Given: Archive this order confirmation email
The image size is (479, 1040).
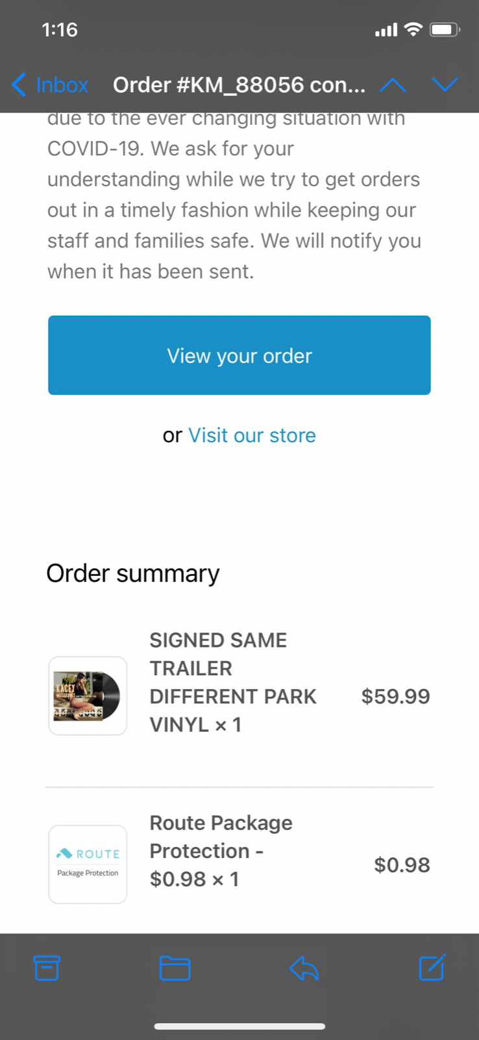Looking at the screenshot, I should [47, 968].
